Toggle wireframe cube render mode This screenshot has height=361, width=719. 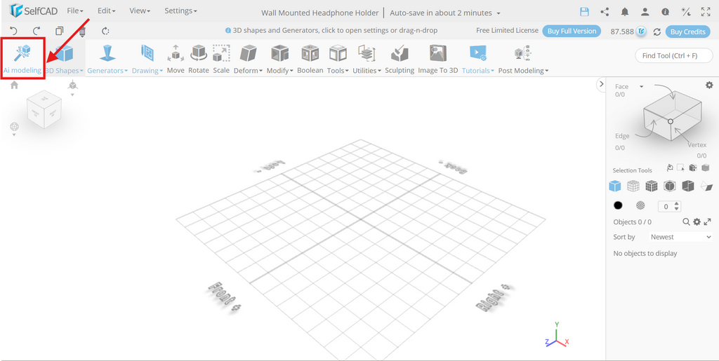click(x=633, y=186)
